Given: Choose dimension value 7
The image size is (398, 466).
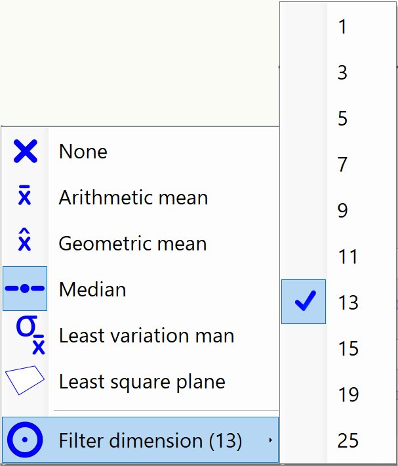Looking at the screenshot, I should pos(342,164).
